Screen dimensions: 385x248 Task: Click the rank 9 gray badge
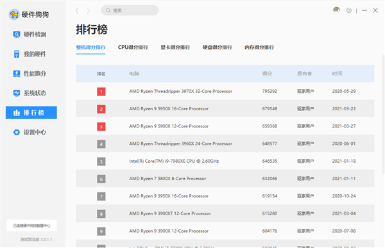point(101,231)
